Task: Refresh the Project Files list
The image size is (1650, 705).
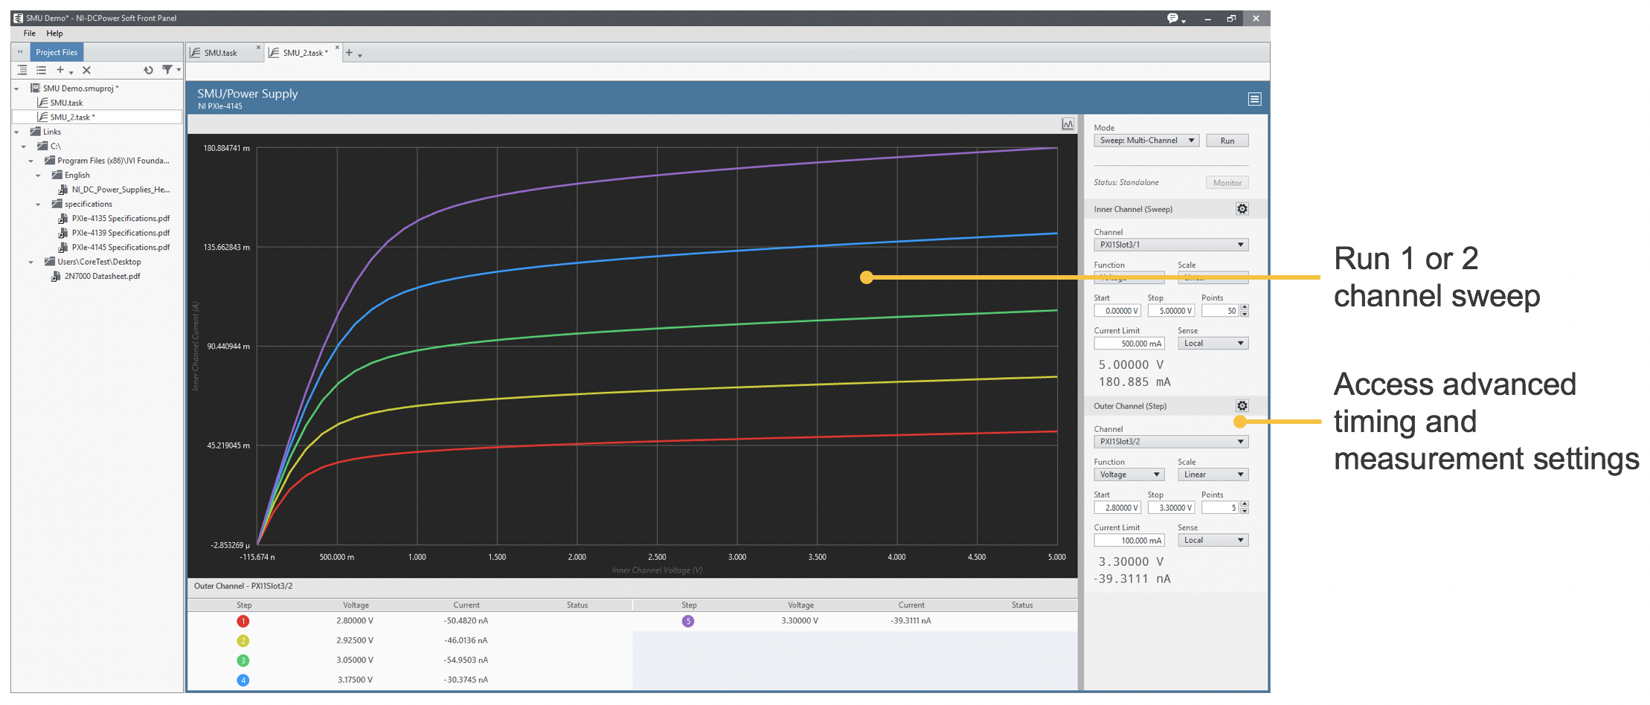Action: coord(148,70)
